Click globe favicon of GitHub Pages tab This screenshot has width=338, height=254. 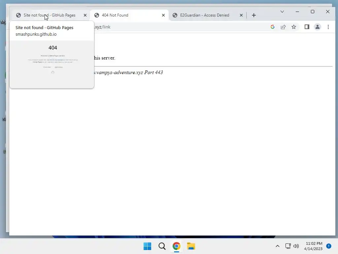pos(18,15)
